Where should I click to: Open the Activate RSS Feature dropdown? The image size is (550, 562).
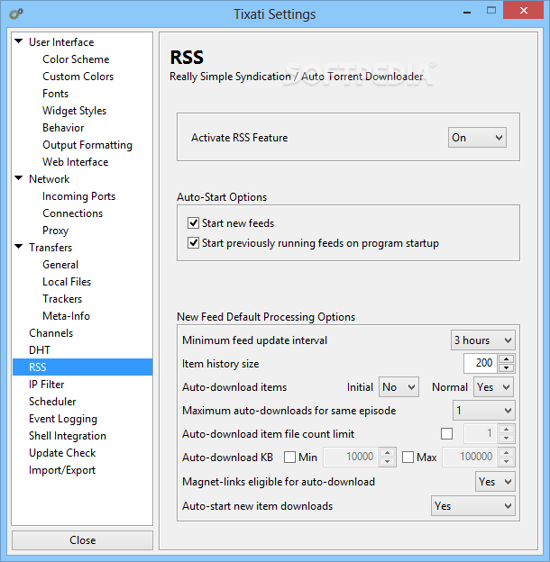pos(477,138)
